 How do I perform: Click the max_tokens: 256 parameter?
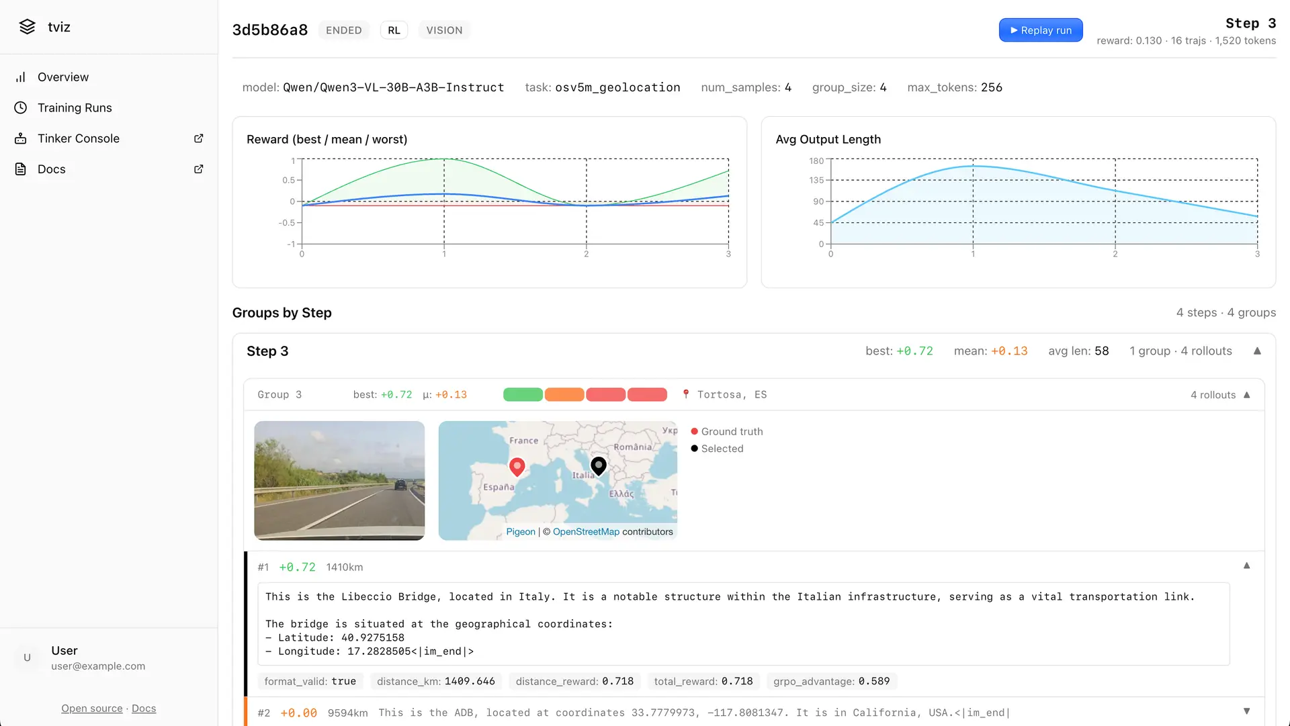click(955, 87)
